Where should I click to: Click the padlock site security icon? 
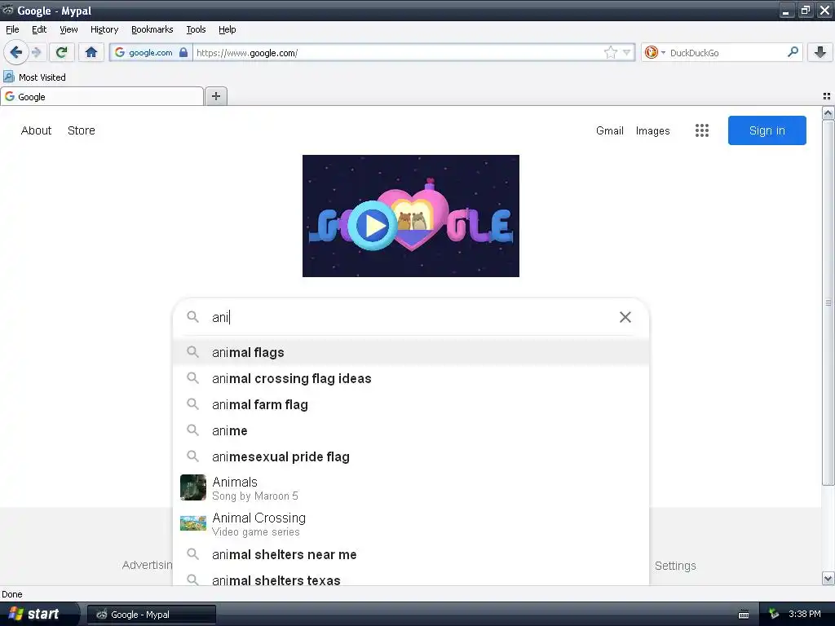(x=183, y=52)
